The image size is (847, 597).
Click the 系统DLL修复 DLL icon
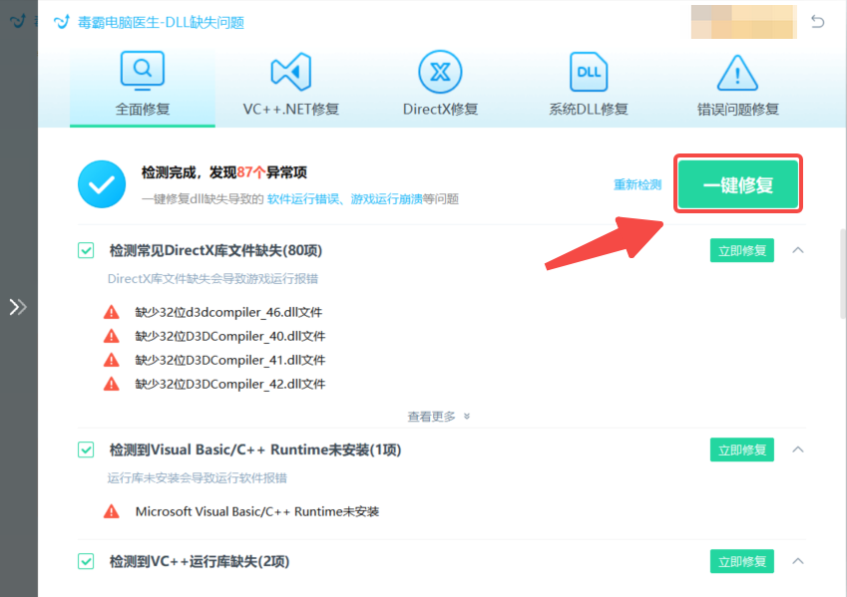pyautogui.click(x=588, y=70)
